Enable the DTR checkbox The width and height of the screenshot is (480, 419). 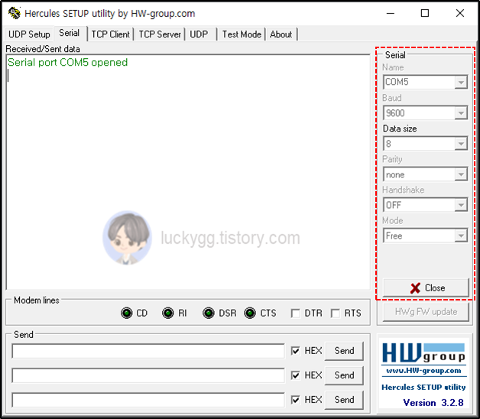click(x=295, y=313)
